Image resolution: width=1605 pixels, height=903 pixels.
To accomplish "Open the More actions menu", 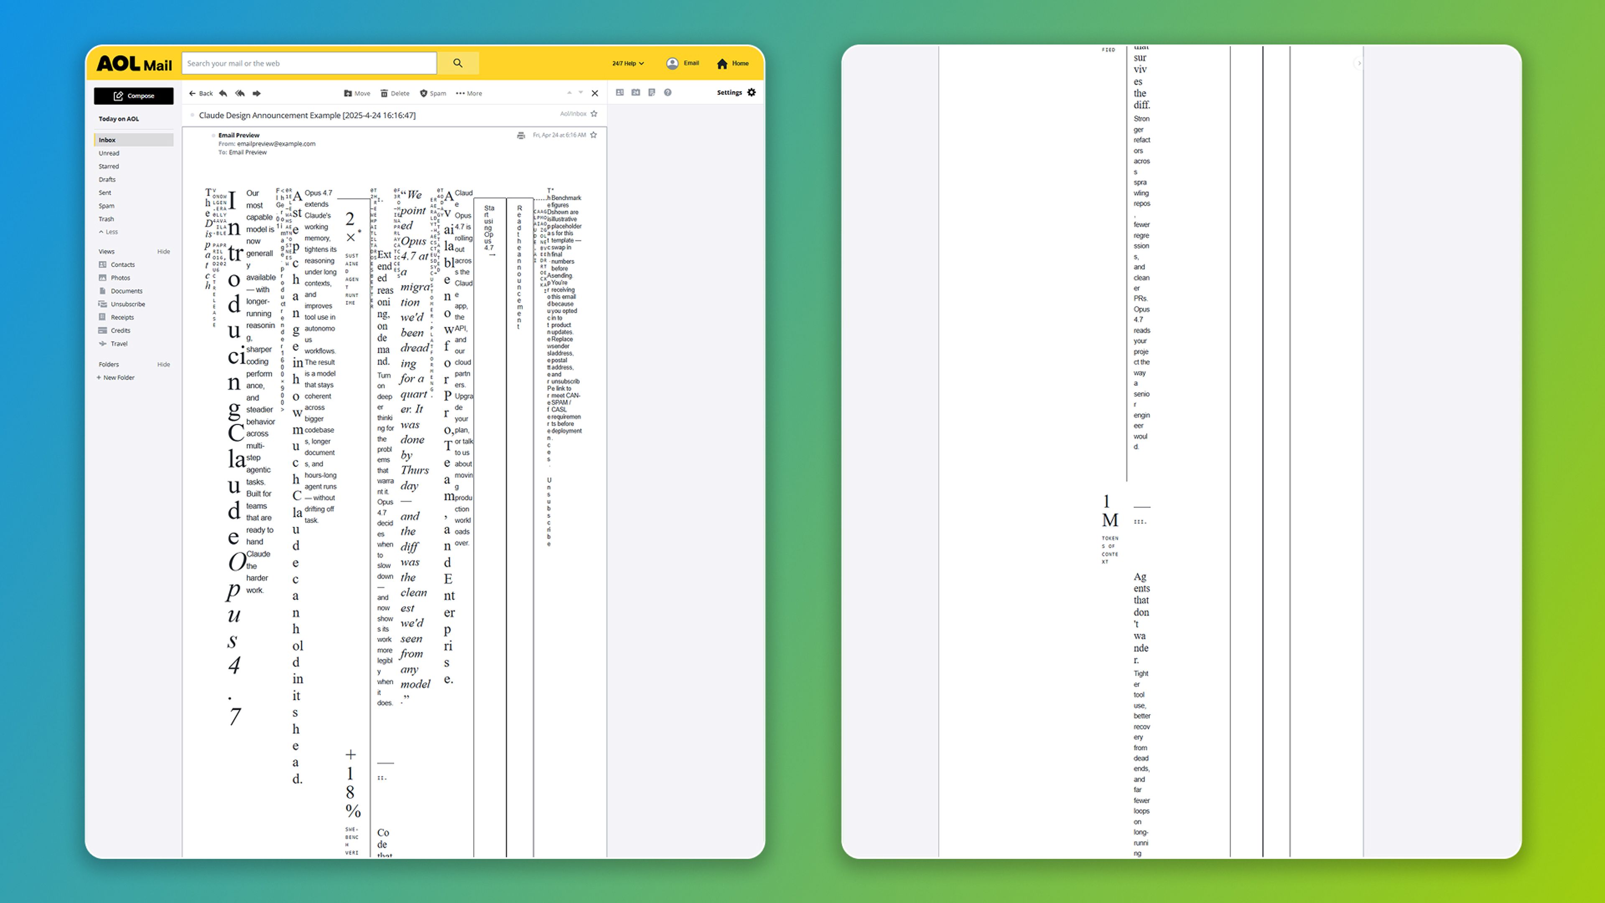I will click(x=469, y=94).
